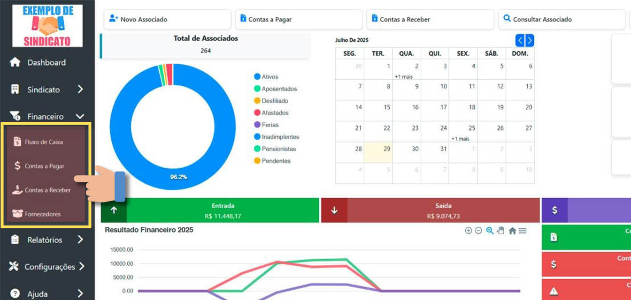Image resolution: width=631 pixels, height=300 pixels.
Task: Open the chart hamburger menu icon
Action: [x=523, y=231]
